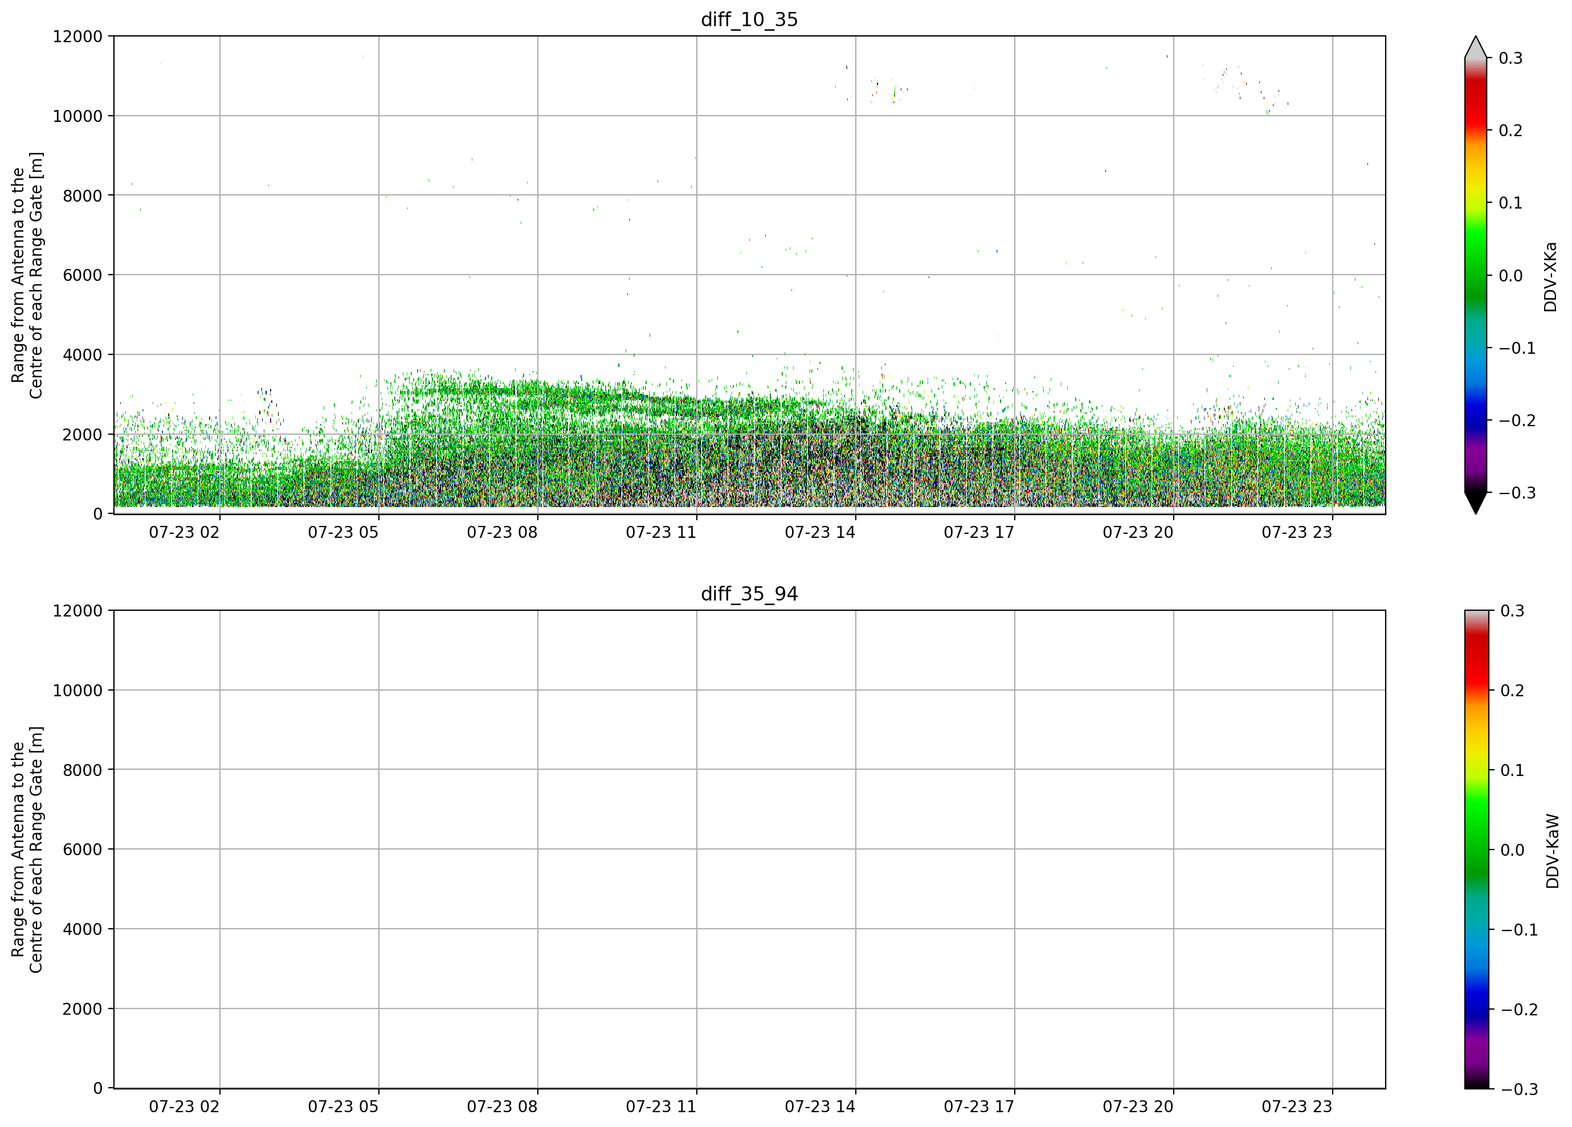Click the 0.1 tick on DDV-KaW colorbar
This screenshot has width=1572, height=1127.
(x=1512, y=770)
